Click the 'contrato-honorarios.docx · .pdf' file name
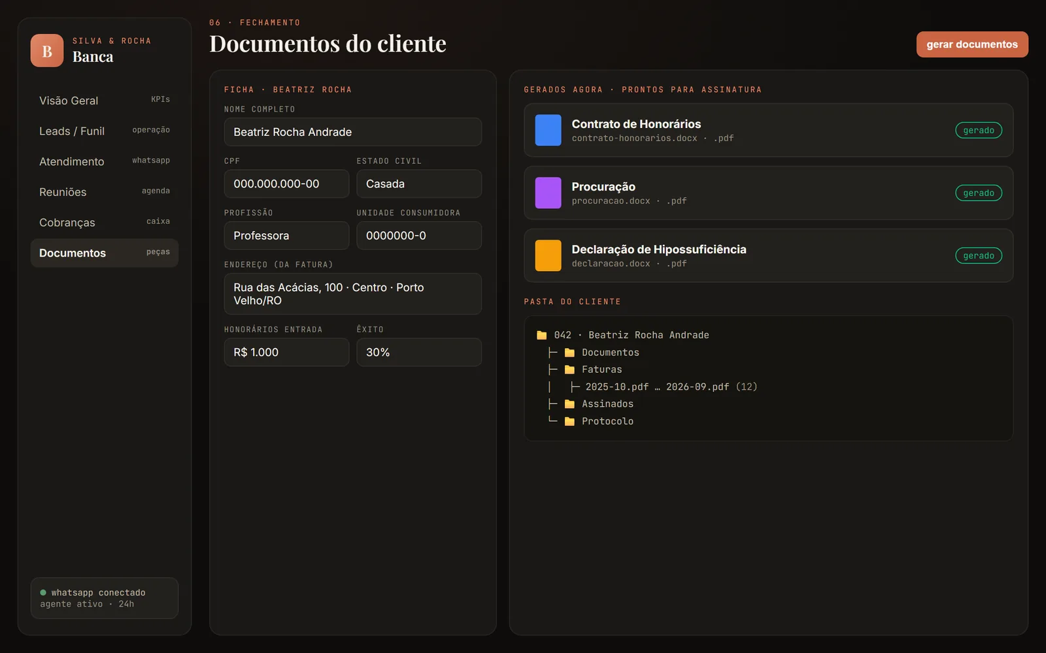 [x=652, y=138]
